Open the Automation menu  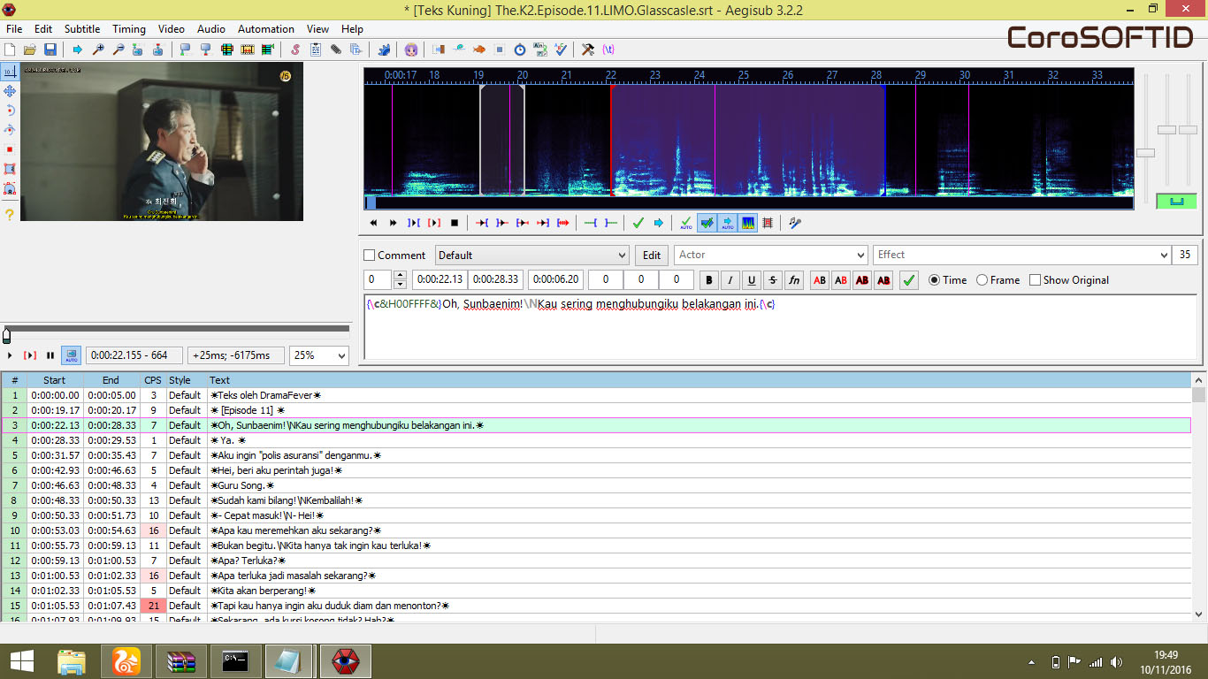[x=266, y=29]
